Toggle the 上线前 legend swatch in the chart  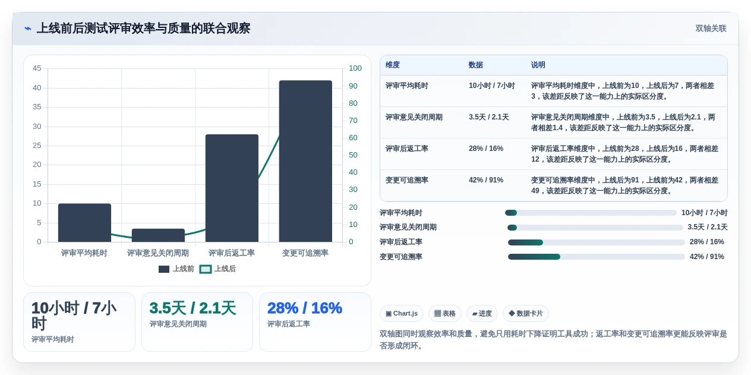pos(164,269)
